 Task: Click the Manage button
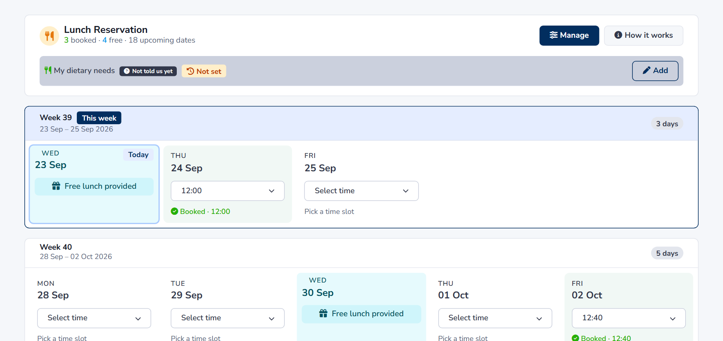click(x=569, y=35)
